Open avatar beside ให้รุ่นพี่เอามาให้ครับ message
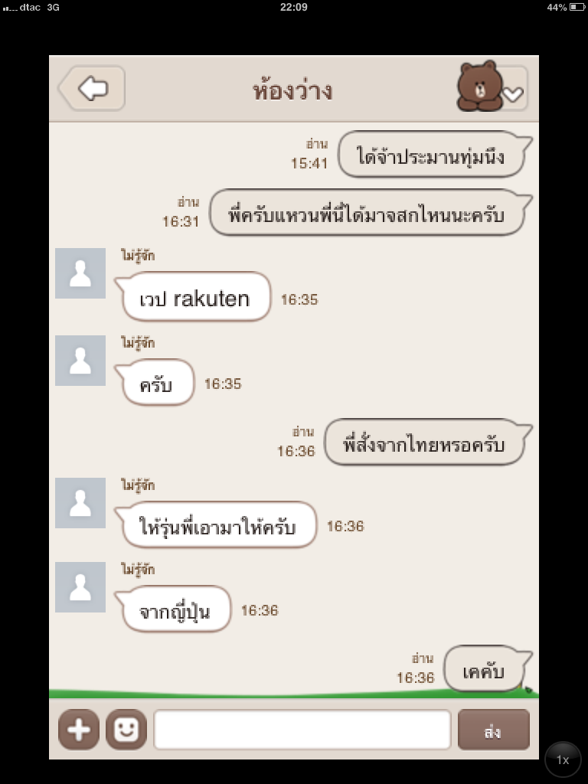The image size is (588, 784). click(x=80, y=502)
